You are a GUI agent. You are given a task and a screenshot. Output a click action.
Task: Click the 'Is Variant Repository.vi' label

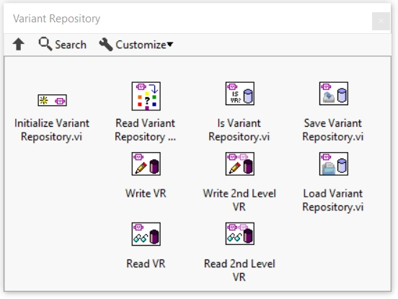click(239, 130)
